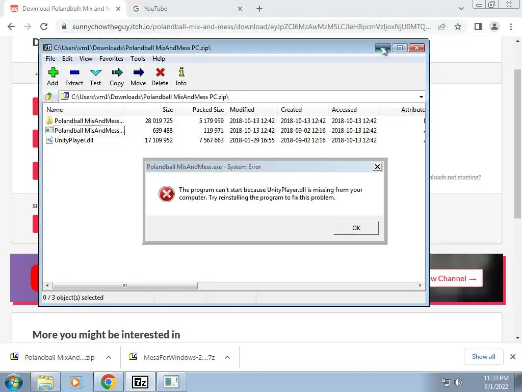522x392 pixels.
Task: Open the View menu in 7-Zip
Action: click(x=86, y=59)
